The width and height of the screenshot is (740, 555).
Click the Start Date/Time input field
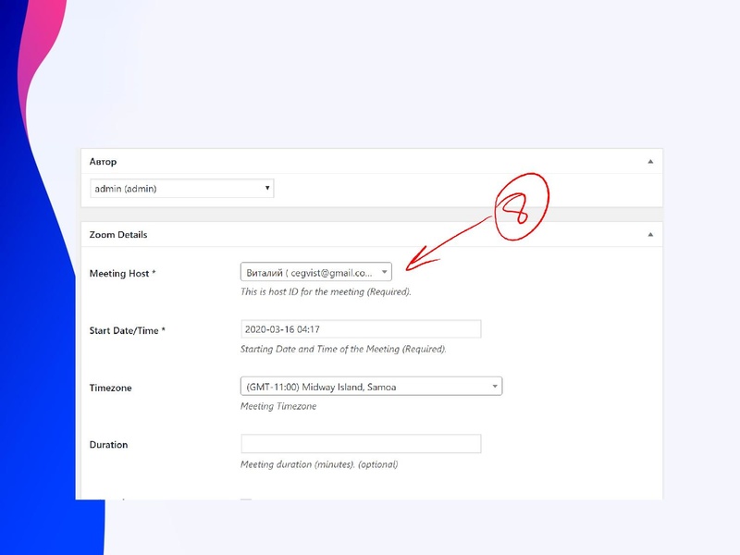[361, 329]
